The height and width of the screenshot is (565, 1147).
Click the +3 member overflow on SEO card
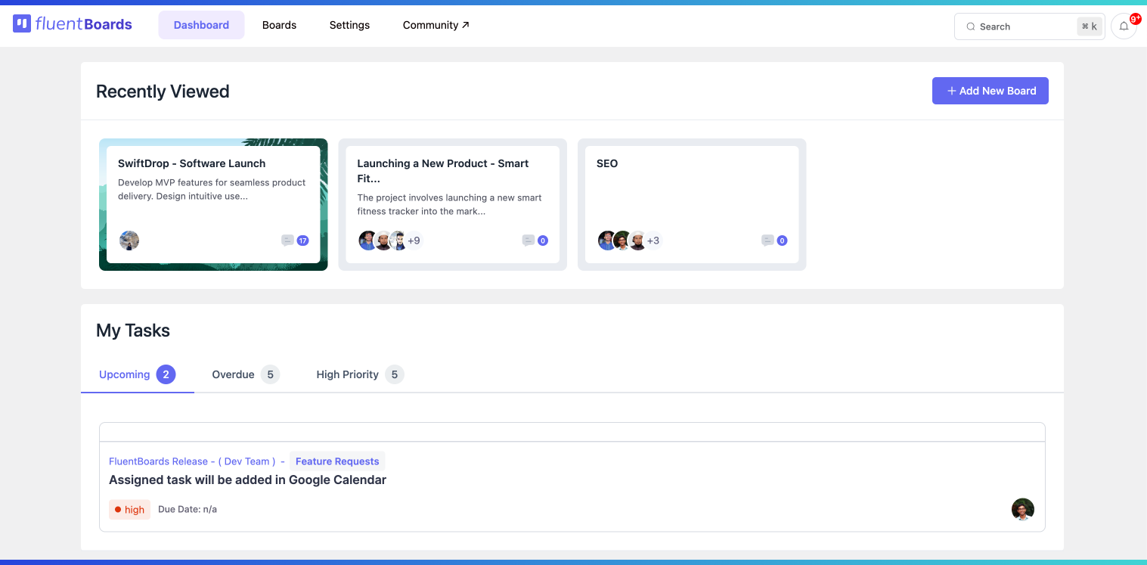(653, 241)
